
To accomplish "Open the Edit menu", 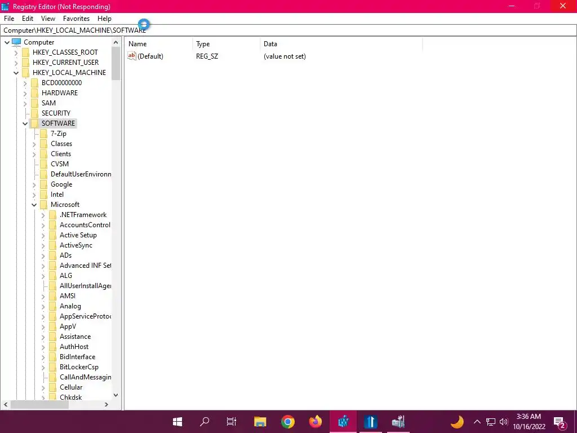I will coord(28,19).
